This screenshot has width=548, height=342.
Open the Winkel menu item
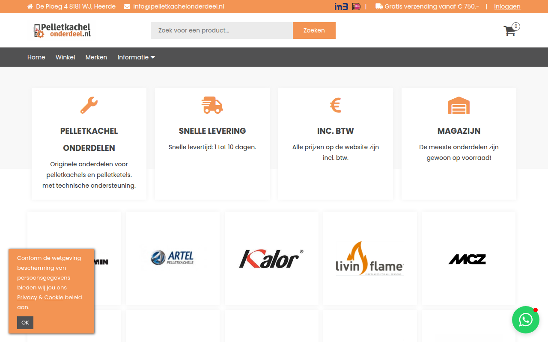(x=66, y=57)
